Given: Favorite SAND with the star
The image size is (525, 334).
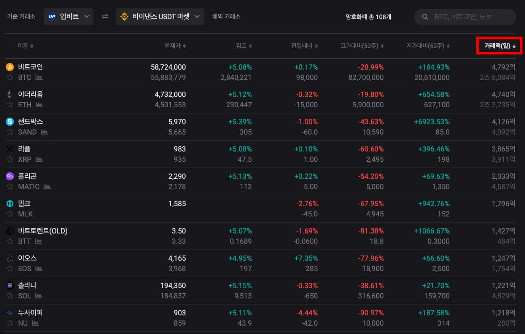Looking at the screenshot, I should (10, 132).
